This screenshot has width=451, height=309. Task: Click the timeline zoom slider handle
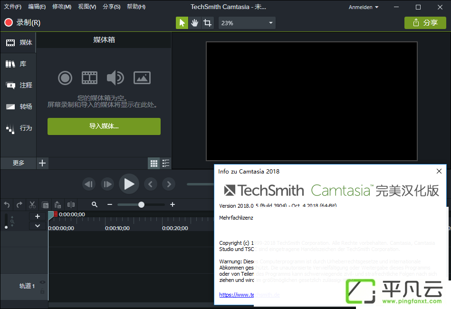[x=141, y=205]
